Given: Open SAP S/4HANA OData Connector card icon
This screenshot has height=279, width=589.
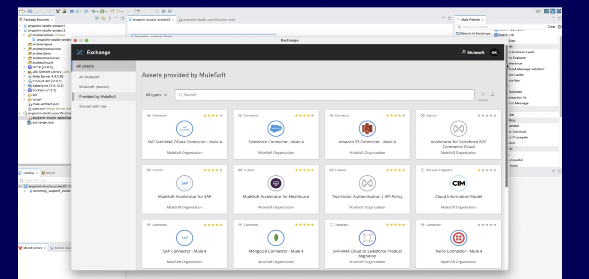Looking at the screenshot, I should tap(184, 129).
